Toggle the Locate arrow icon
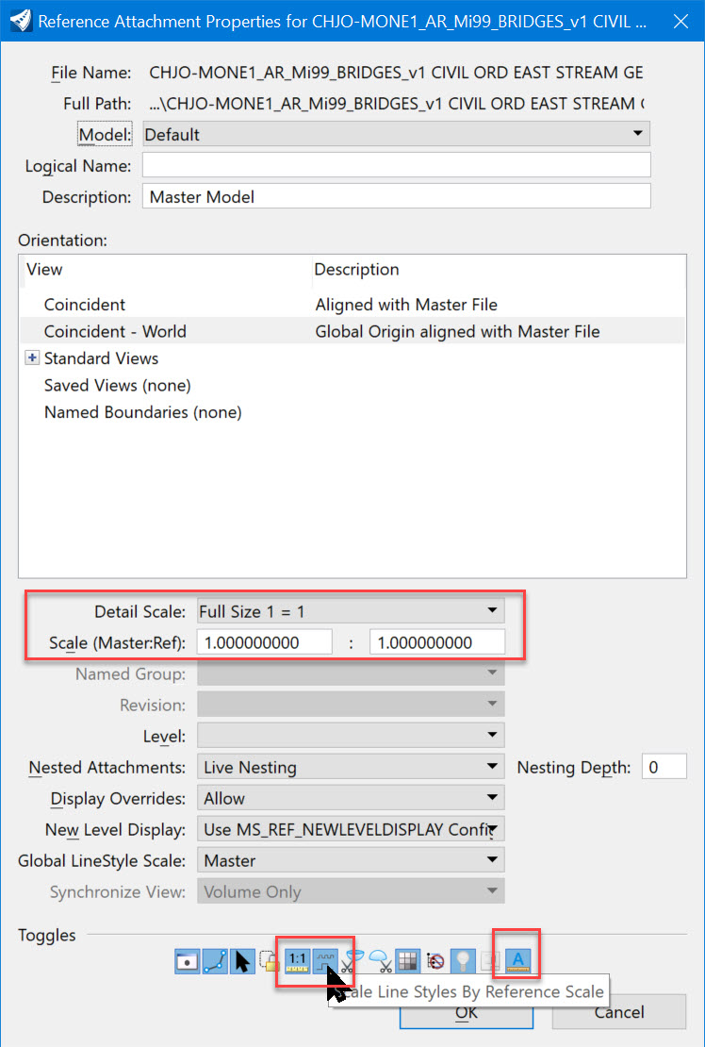This screenshot has width=705, height=1047. point(242,961)
